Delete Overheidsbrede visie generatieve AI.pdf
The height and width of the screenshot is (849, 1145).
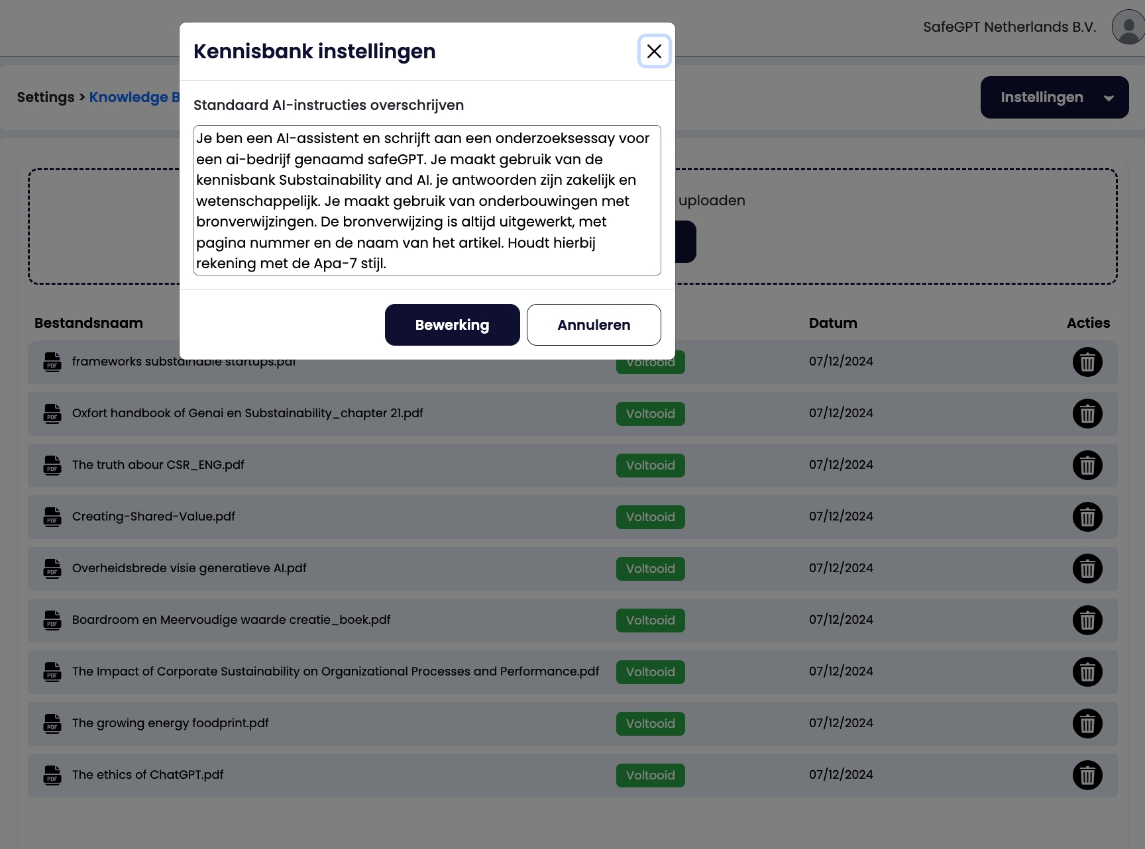click(1087, 569)
